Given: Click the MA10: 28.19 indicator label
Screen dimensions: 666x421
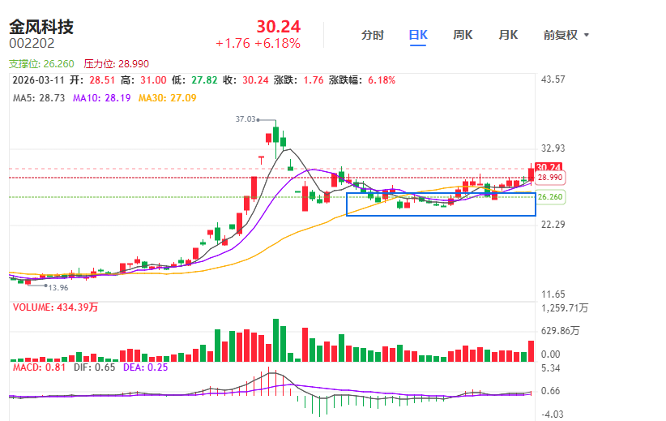Looking at the screenshot, I should tap(101, 98).
